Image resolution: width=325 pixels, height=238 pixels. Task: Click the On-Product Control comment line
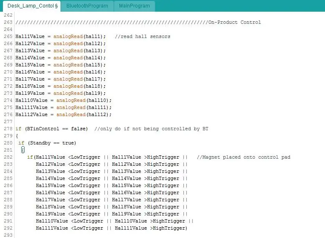pyautogui.click(x=138, y=22)
